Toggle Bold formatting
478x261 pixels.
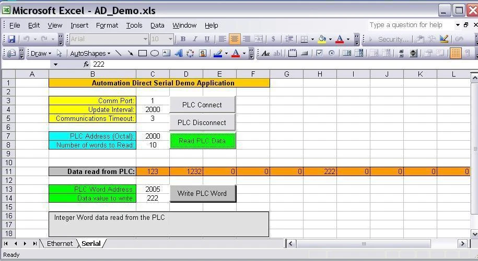pyautogui.click(x=183, y=39)
